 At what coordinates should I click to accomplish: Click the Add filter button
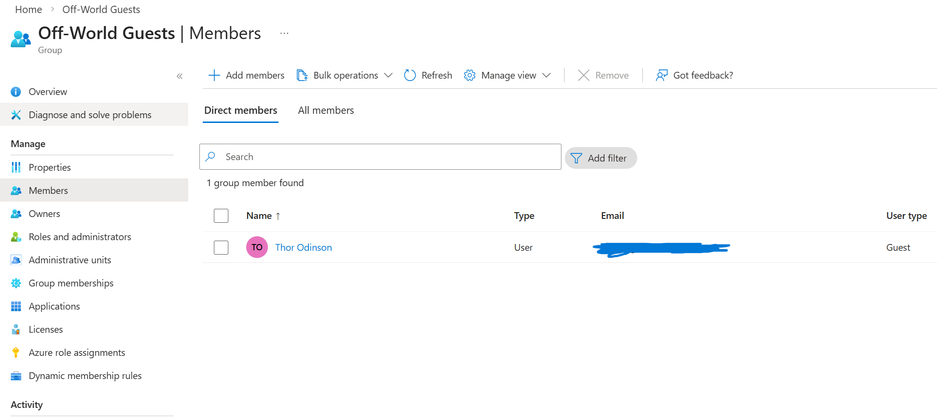click(601, 158)
